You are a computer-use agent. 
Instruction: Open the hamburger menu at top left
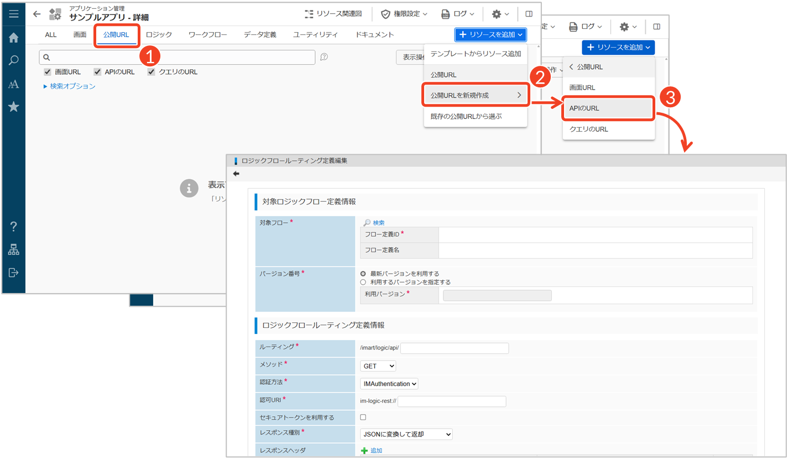tap(14, 14)
